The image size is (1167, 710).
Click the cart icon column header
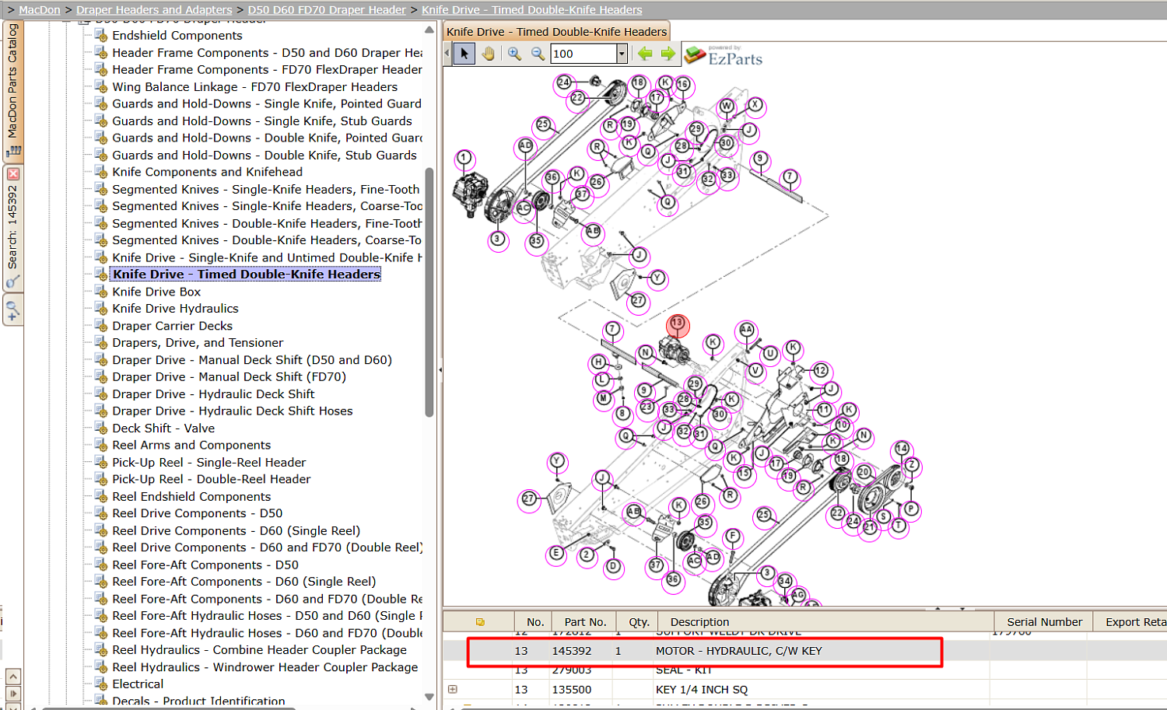pos(480,622)
